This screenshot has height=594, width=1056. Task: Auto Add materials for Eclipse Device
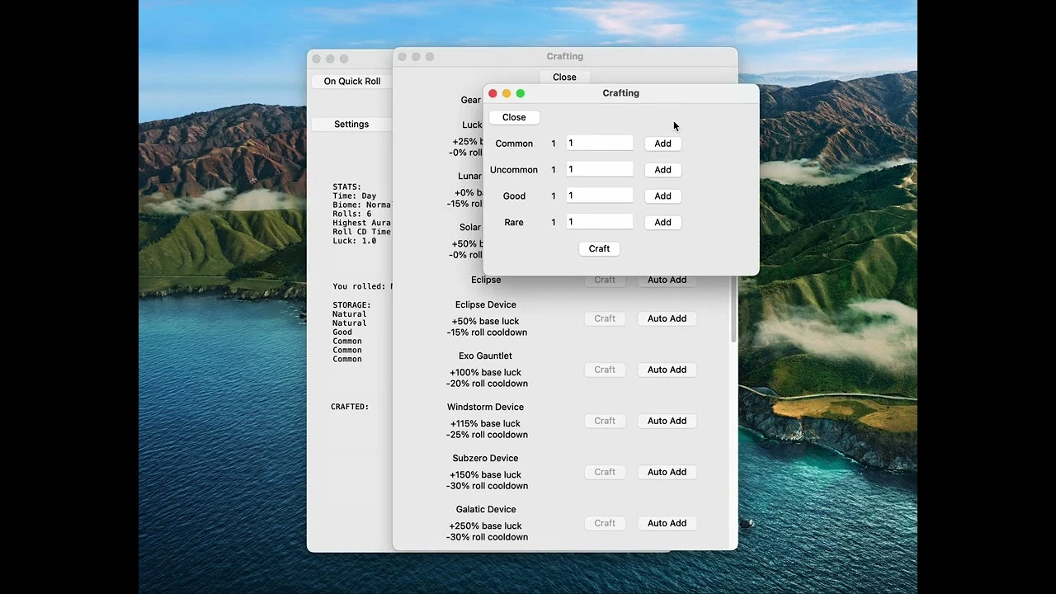click(667, 318)
